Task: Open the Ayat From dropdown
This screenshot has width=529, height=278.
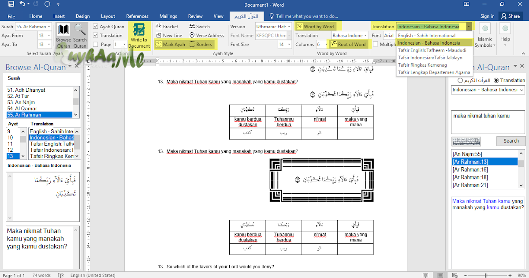Action: tap(48, 35)
